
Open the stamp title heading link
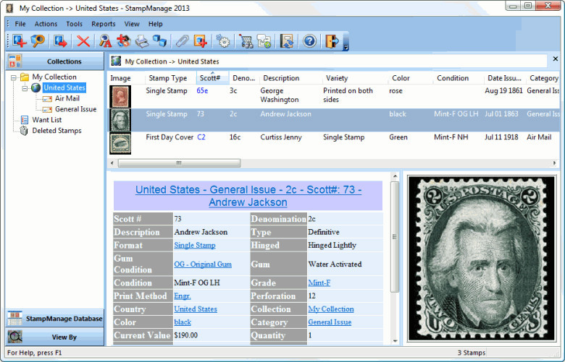point(248,196)
